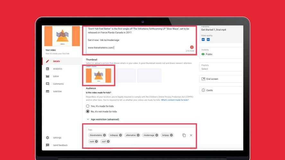
Task: Click the Details pencil icon
Action: [48, 61]
